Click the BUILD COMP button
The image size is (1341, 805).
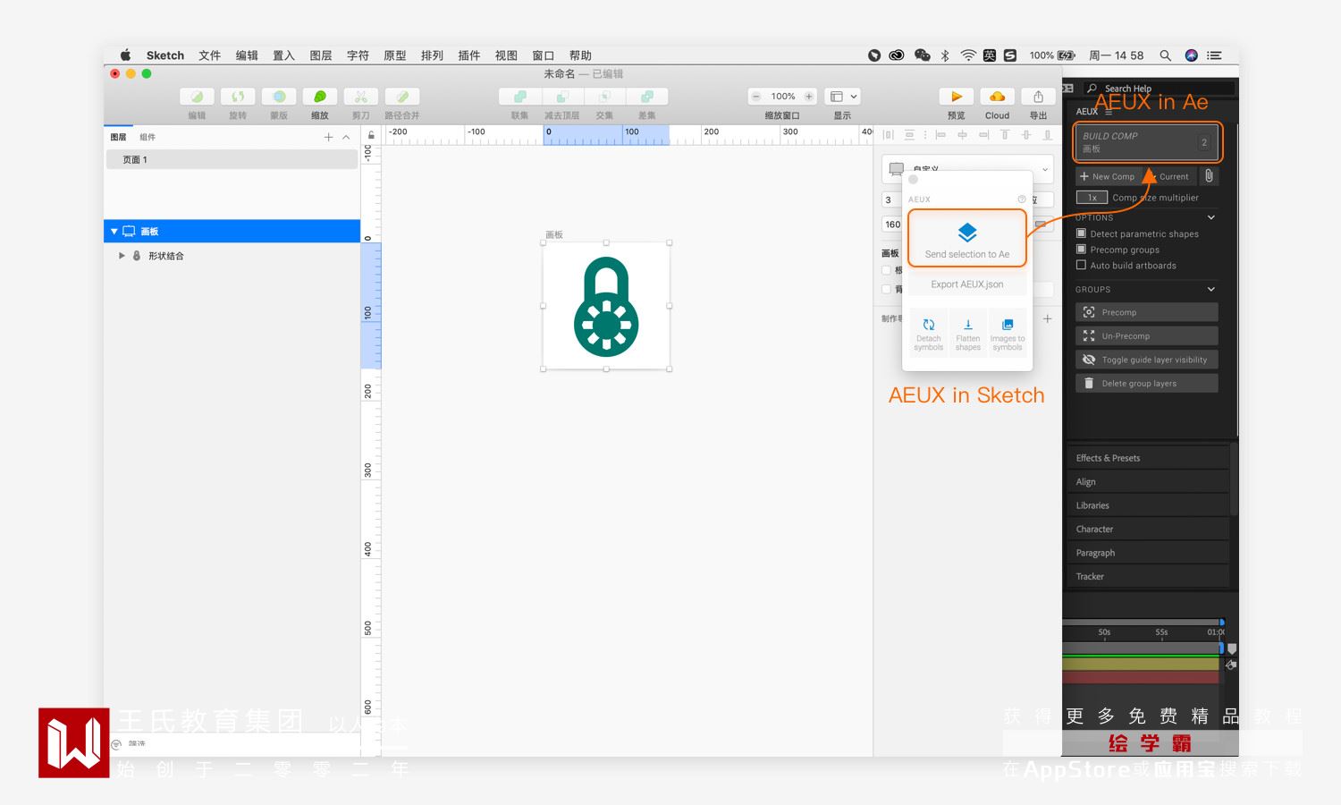tap(1147, 142)
